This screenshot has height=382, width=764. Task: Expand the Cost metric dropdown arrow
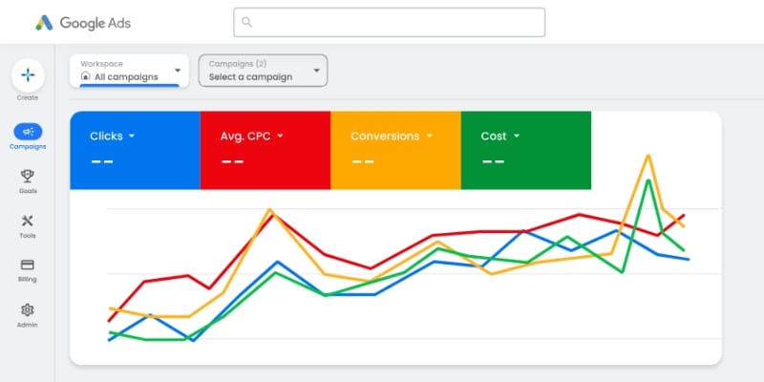tap(517, 137)
